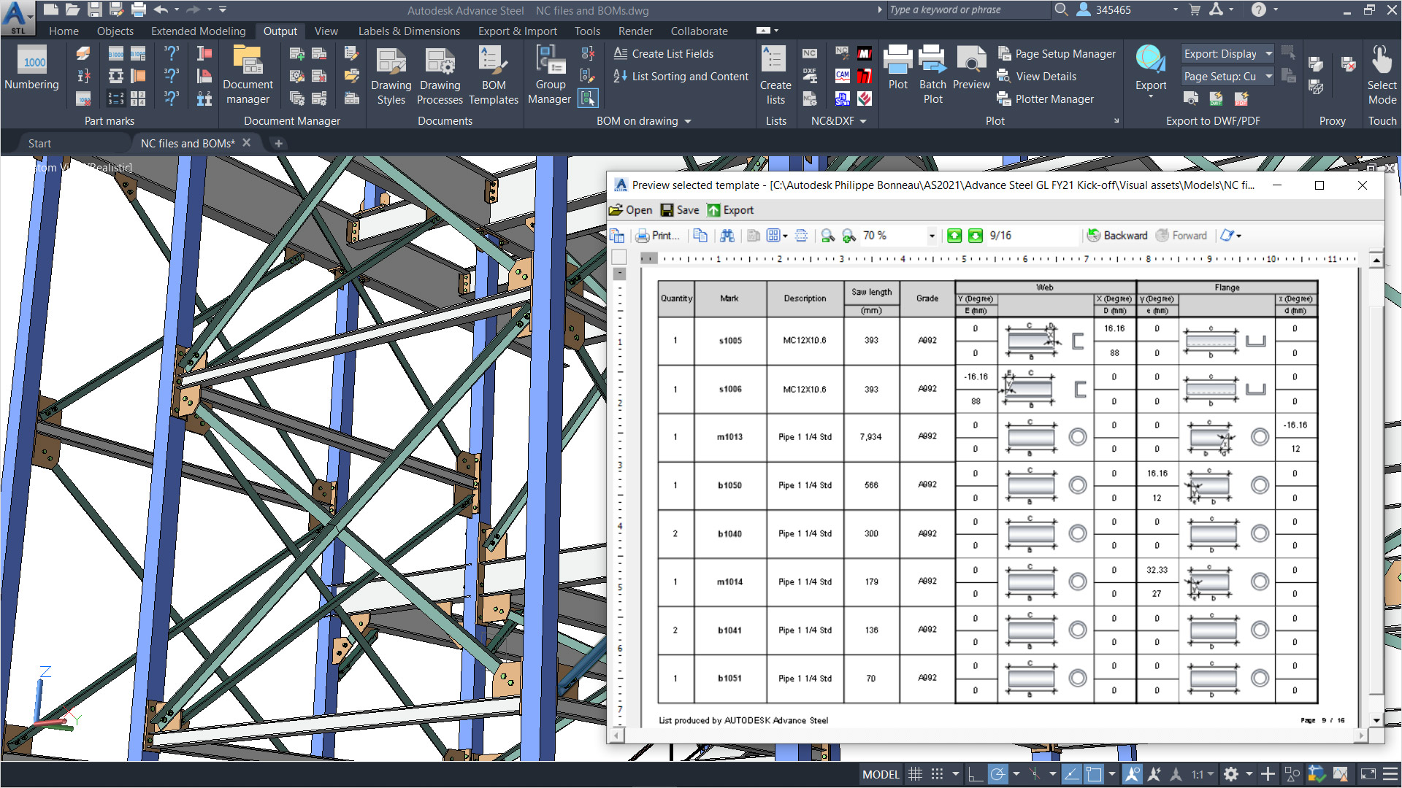Select Preview Plot icon
The width and height of the screenshot is (1402, 788).
pyautogui.click(x=969, y=72)
